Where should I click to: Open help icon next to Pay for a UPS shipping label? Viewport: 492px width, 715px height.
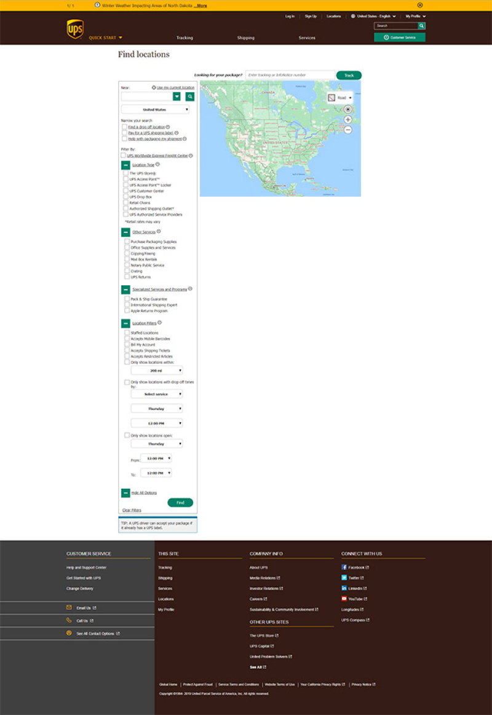[x=177, y=133]
